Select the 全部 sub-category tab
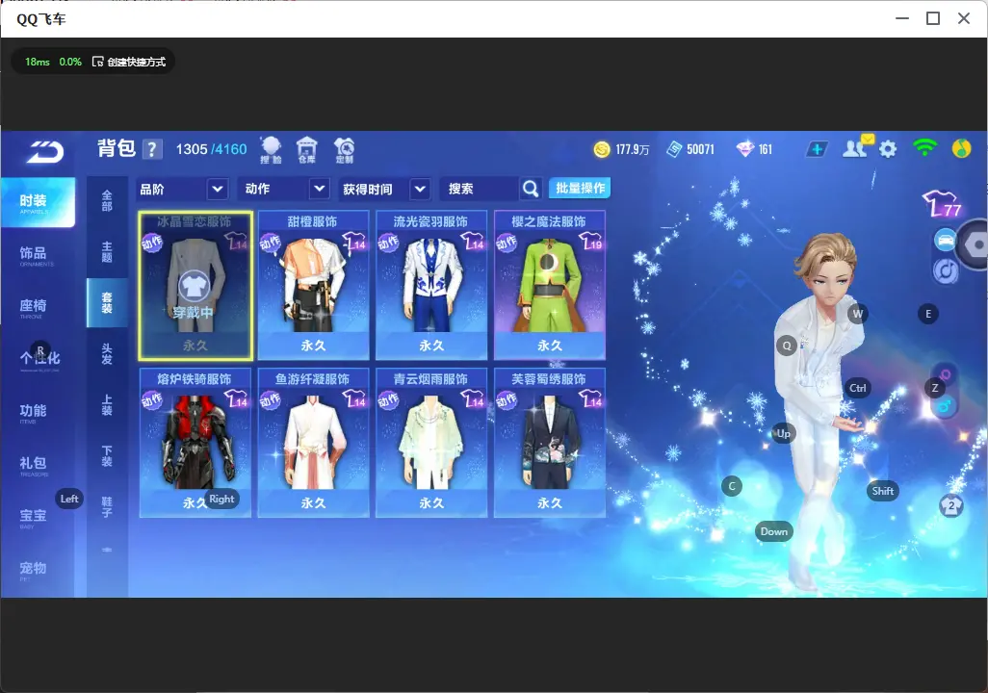988x693 pixels. pyautogui.click(x=107, y=201)
